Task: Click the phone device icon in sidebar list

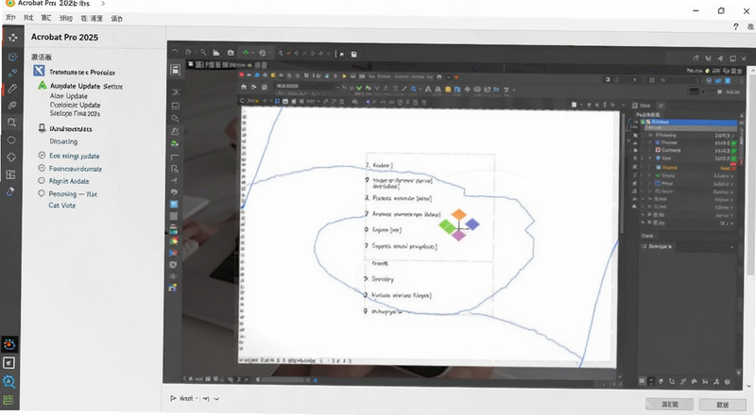Action: 42,128
